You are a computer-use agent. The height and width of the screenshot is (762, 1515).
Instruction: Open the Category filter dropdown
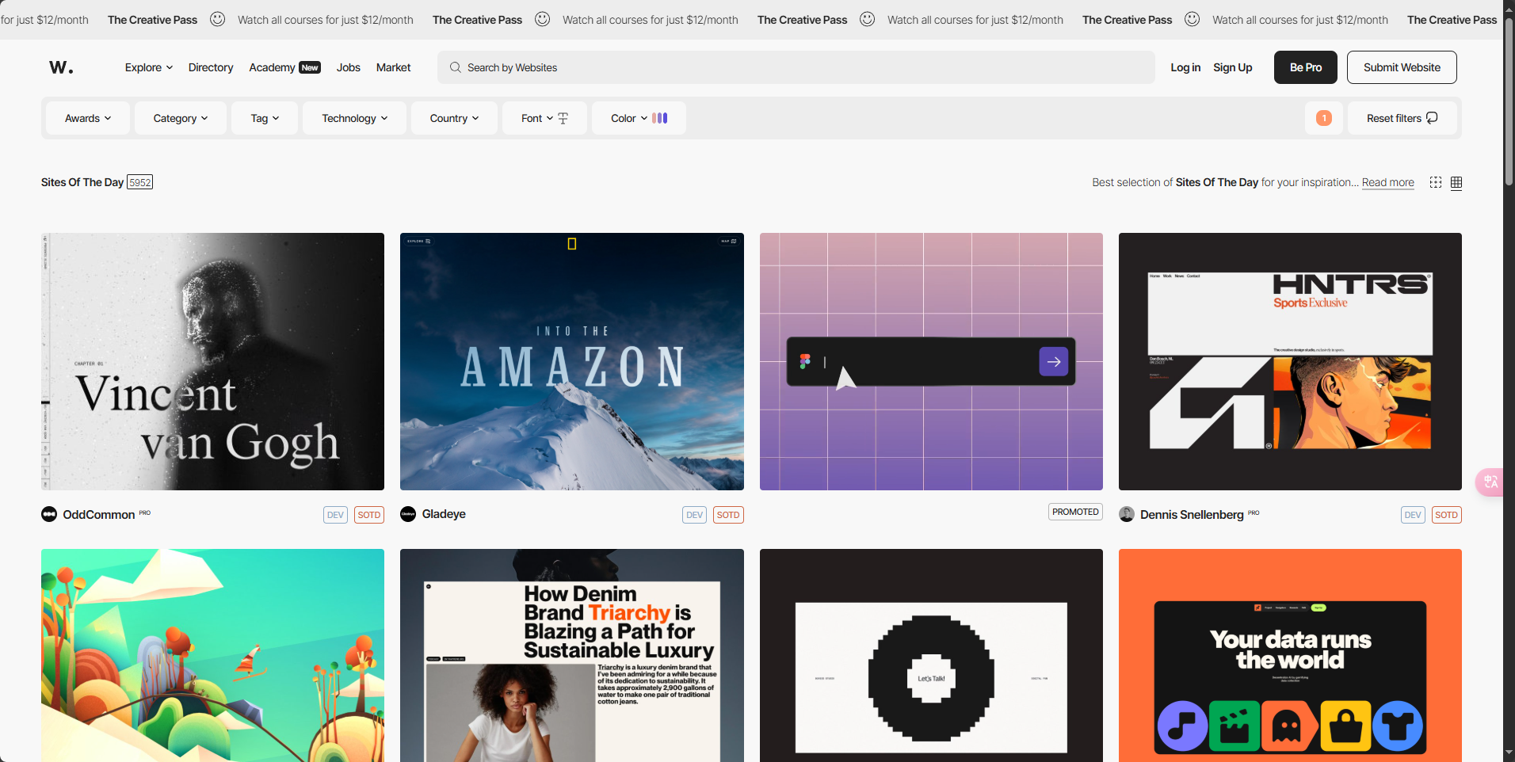click(x=180, y=118)
